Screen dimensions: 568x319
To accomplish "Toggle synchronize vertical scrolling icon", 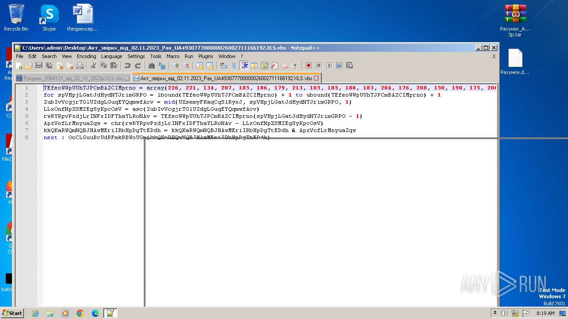I will coord(200,66).
